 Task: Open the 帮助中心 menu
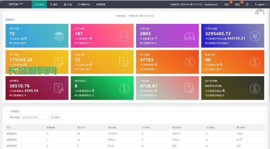coord(84,4)
